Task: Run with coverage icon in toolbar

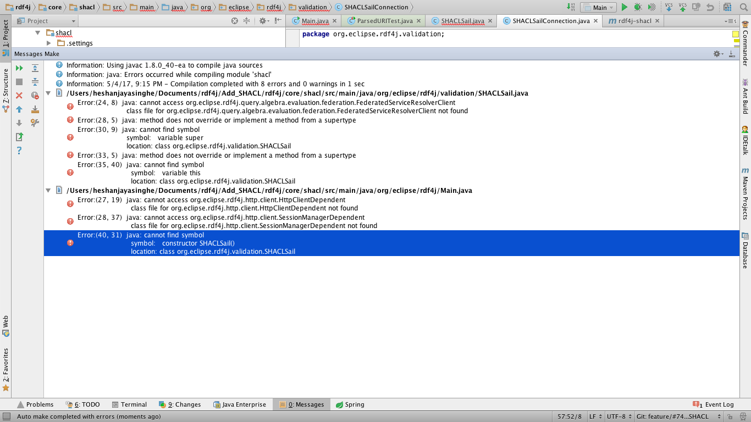Action: (651, 7)
